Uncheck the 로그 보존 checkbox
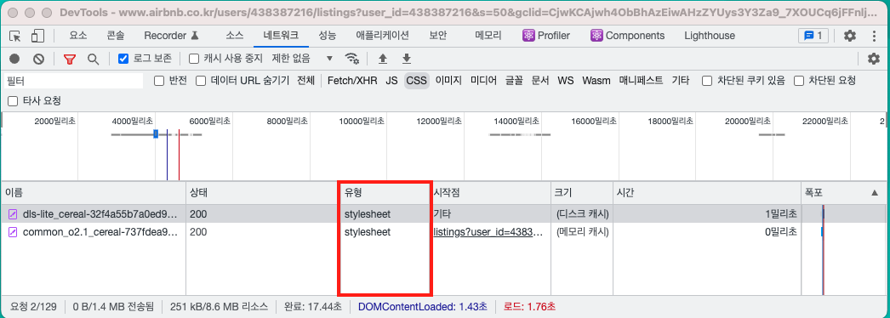The image size is (890, 318). (123, 59)
